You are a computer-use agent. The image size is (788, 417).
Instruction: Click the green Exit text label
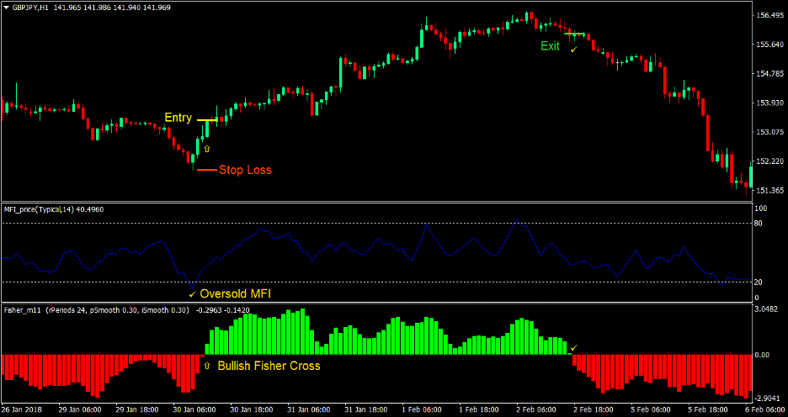pos(550,46)
